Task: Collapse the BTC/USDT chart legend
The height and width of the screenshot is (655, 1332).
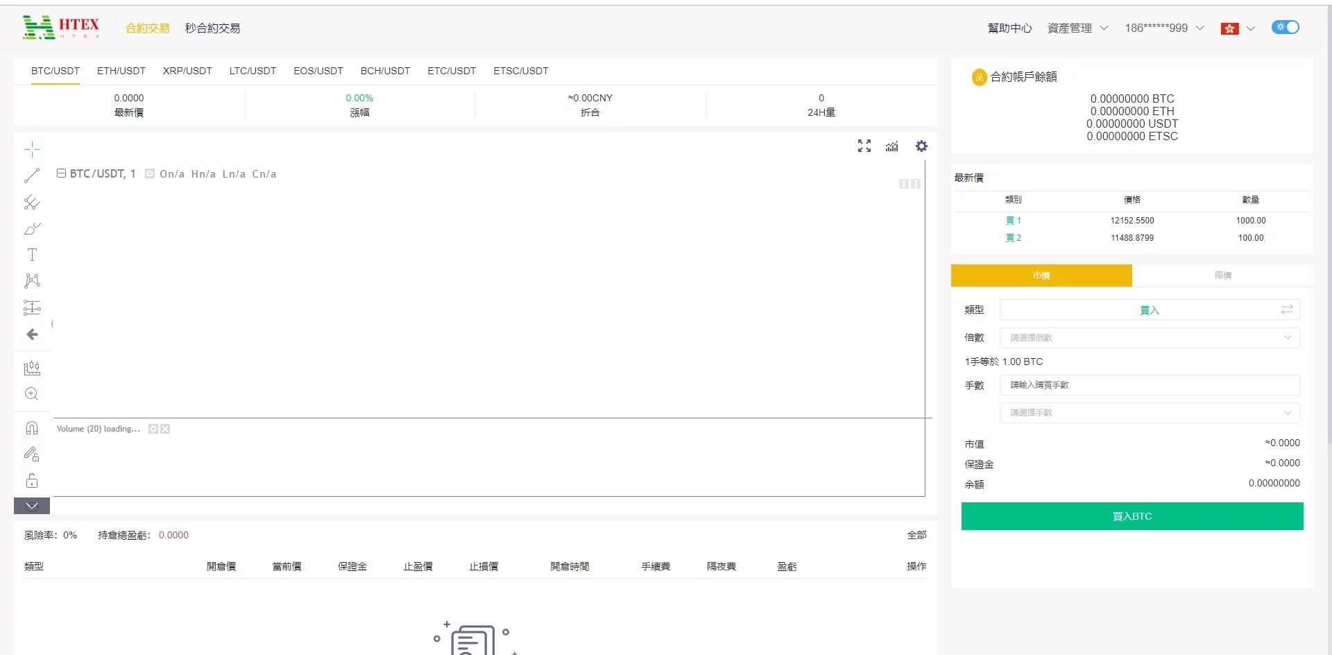Action: [x=61, y=173]
